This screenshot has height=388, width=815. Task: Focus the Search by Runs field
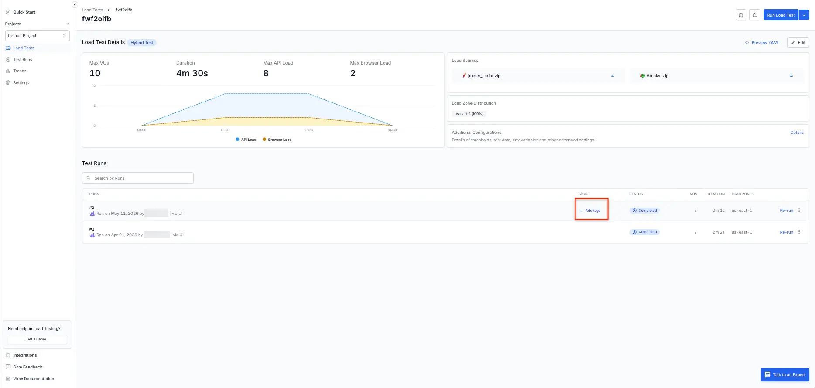point(137,178)
